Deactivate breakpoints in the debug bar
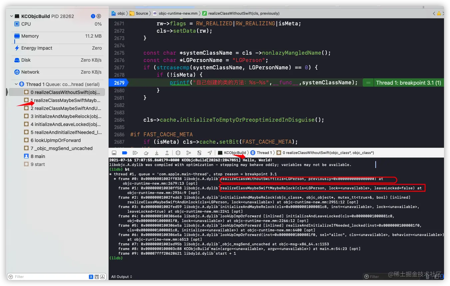This screenshot has width=450, height=286. pos(125,153)
